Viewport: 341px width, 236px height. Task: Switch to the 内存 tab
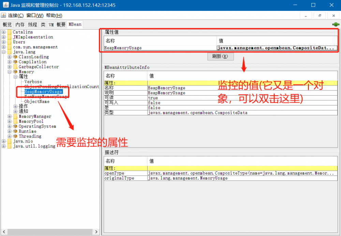19,24
